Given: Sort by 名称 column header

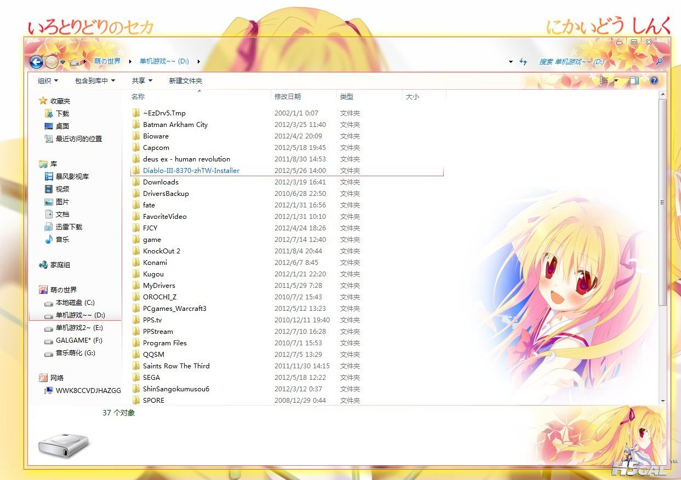Looking at the screenshot, I should tap(138, 96).
